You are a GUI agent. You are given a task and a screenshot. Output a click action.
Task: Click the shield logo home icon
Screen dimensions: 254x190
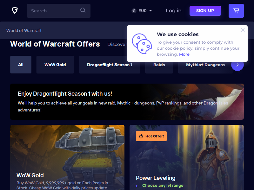click(15, 11)
